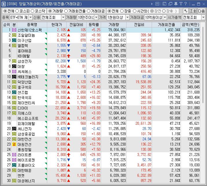The image size is (207, 186).
Task: Open the 거래대금 10억원이상 dropdown
Action: click(165, 17)
